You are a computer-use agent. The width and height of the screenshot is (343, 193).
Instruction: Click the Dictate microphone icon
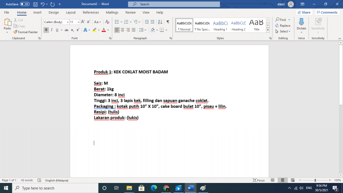tap(301, 22)
